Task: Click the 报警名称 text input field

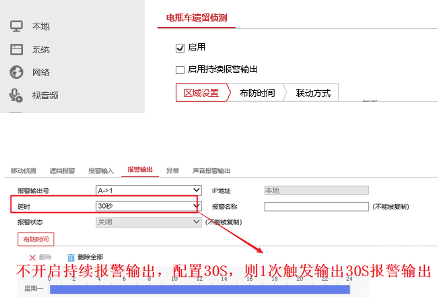Action: 316,207
